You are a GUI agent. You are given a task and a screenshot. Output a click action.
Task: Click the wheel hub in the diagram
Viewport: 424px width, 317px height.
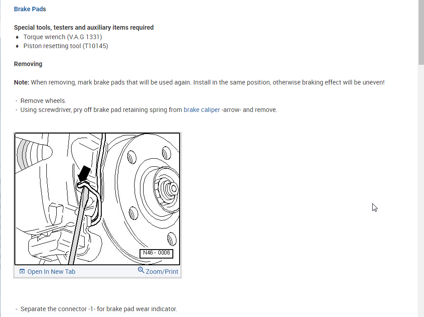[166, 189]
